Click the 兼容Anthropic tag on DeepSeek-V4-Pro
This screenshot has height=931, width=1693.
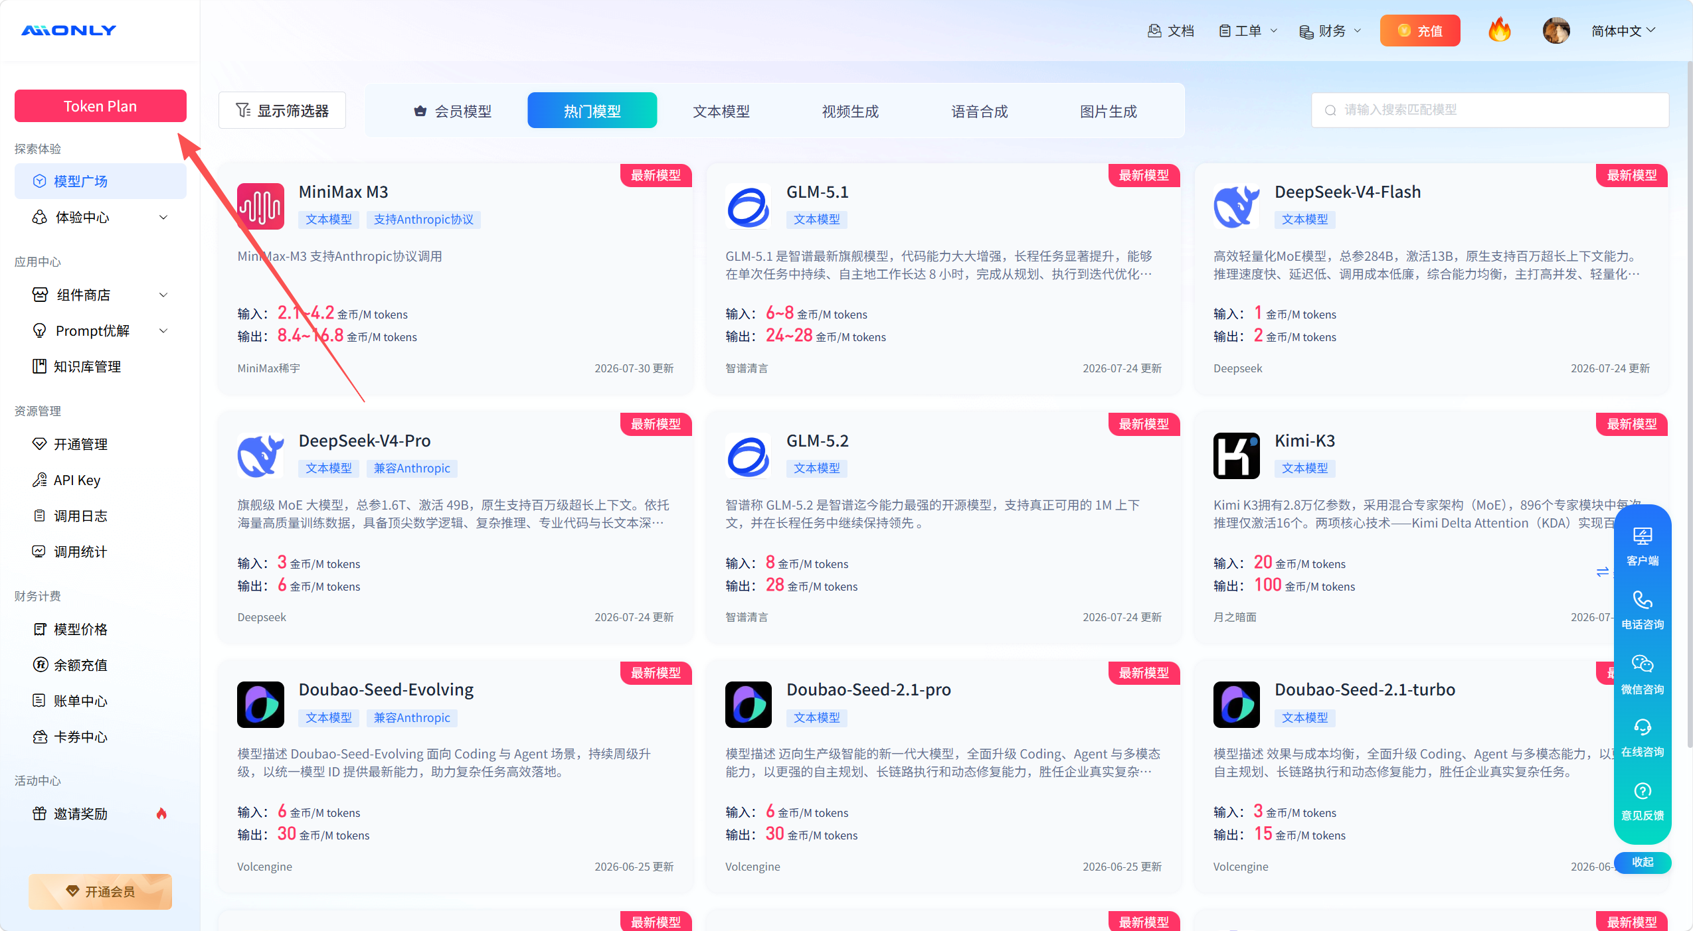point(412,468)
